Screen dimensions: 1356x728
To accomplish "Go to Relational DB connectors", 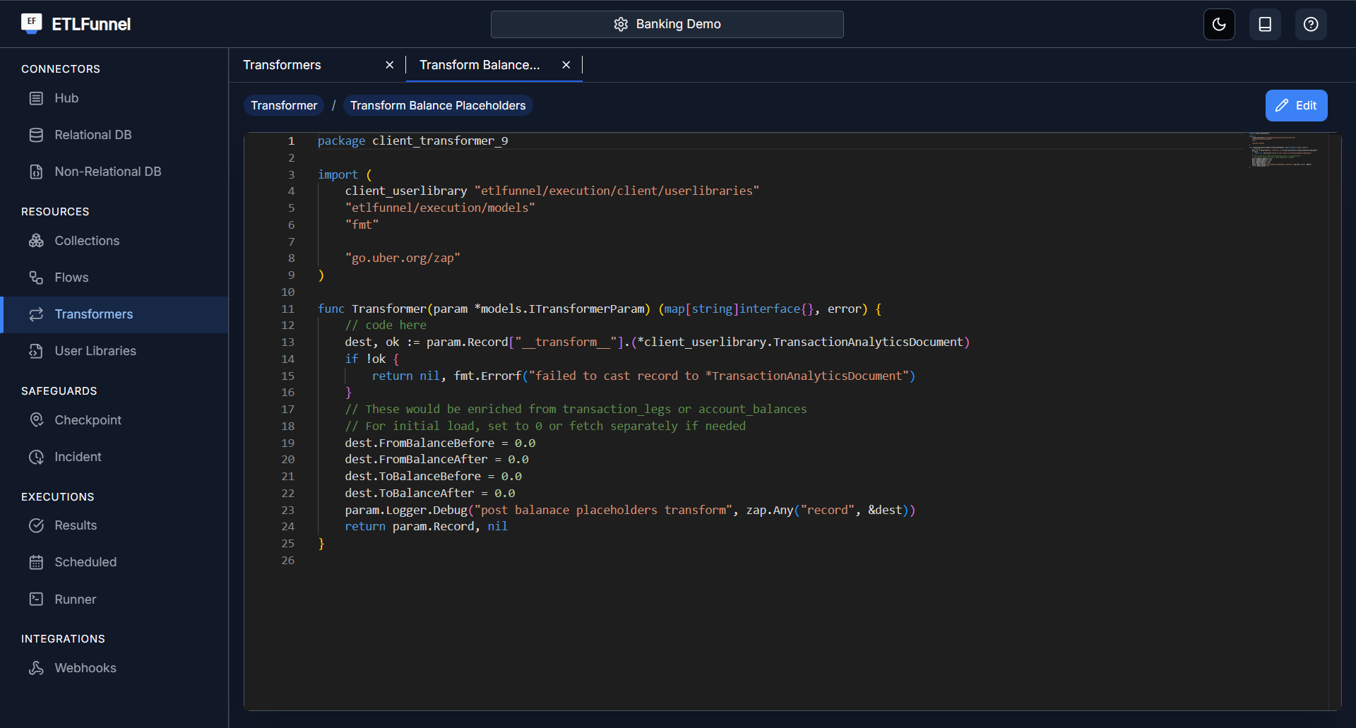I will (93, 135).
